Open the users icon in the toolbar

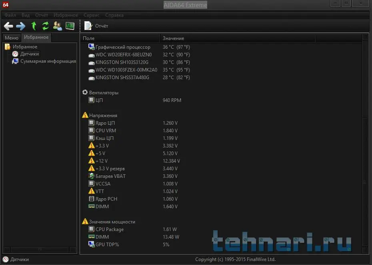[x=58, y=26]
